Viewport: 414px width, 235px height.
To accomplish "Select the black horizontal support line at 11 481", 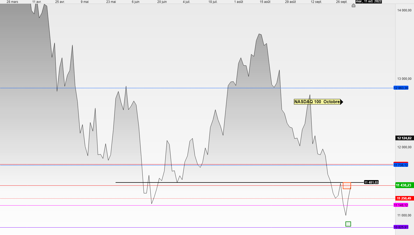I will [239, 182].
